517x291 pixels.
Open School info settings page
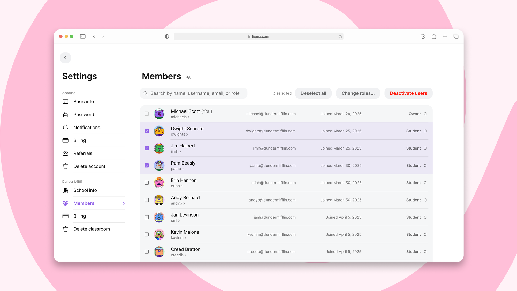[x=85, y=190]
